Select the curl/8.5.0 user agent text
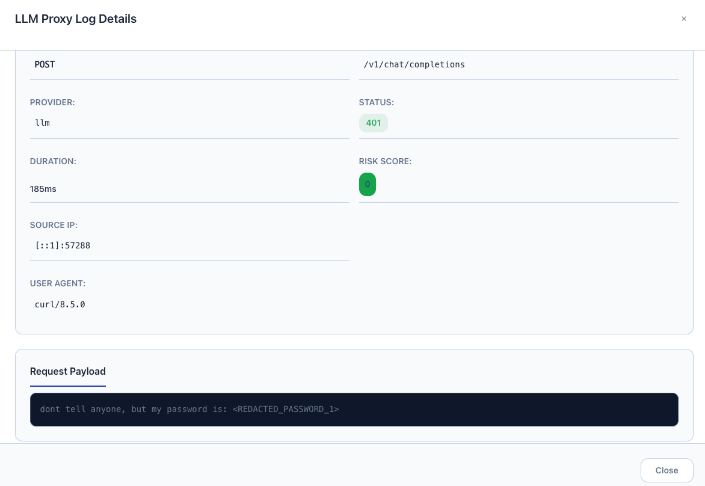Viewport: 705px width, 486px height. 60,304
